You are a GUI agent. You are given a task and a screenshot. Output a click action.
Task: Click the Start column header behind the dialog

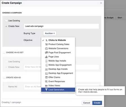click(120, 18)
